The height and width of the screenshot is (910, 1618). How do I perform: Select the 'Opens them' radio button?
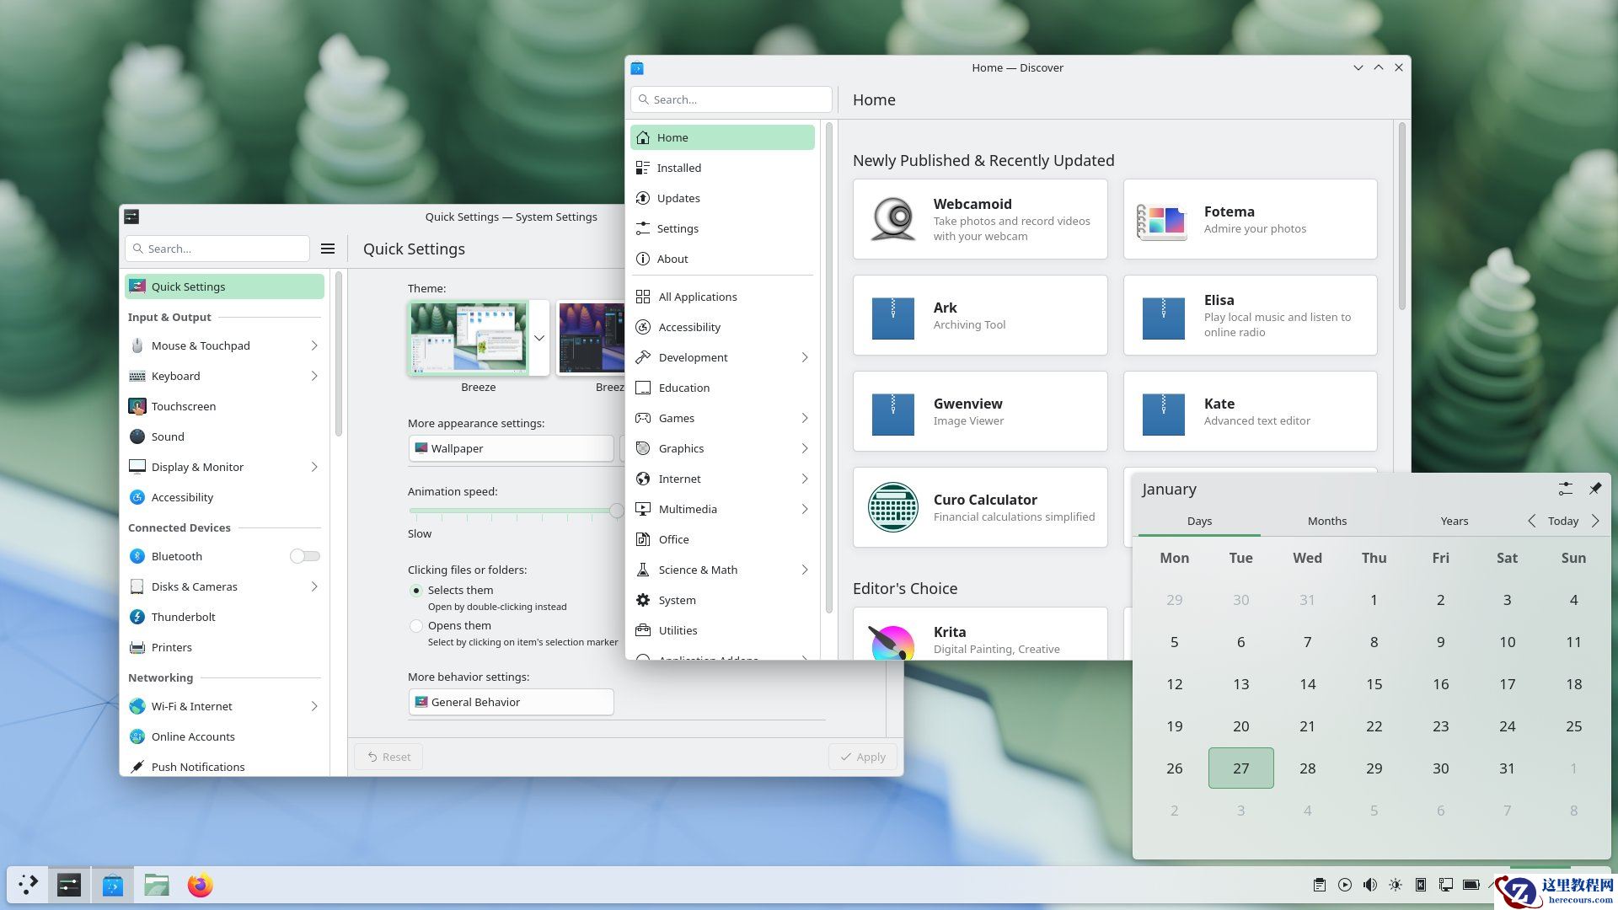(x=416, y=625)
